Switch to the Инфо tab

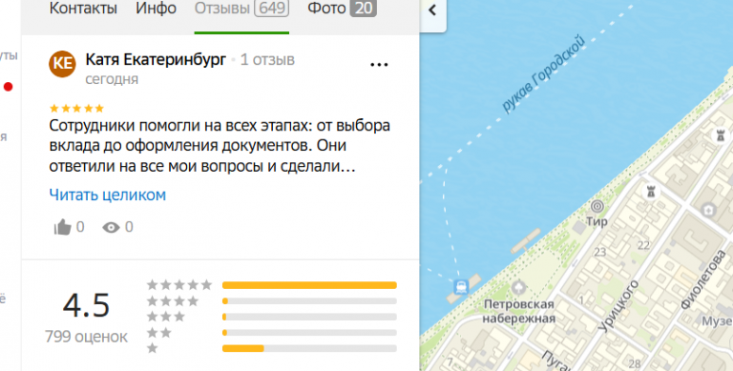[x=157, y=9]
